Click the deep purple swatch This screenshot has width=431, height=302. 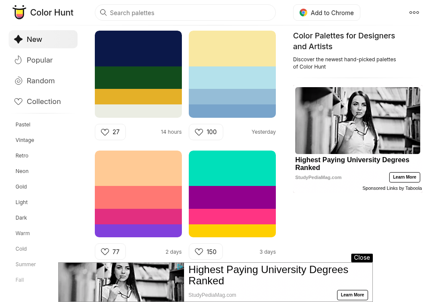[x=232, y=198]
